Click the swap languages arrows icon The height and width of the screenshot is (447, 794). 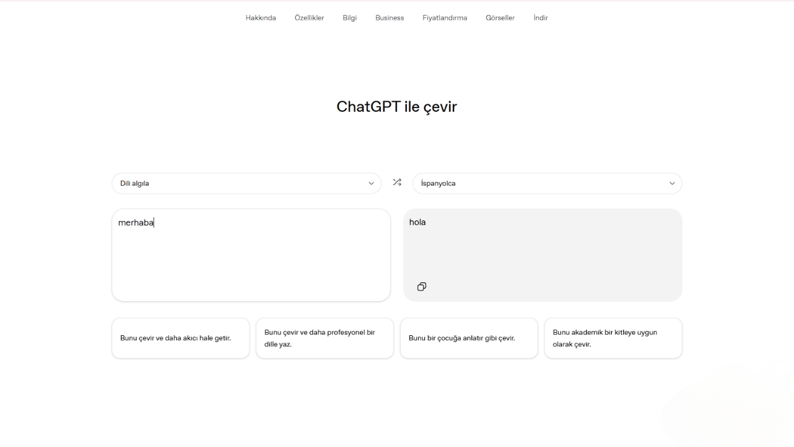(x=397, y=183)
